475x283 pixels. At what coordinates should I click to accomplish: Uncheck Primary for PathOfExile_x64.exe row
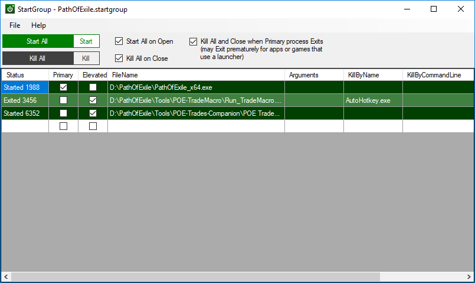[x=63, y=87]
